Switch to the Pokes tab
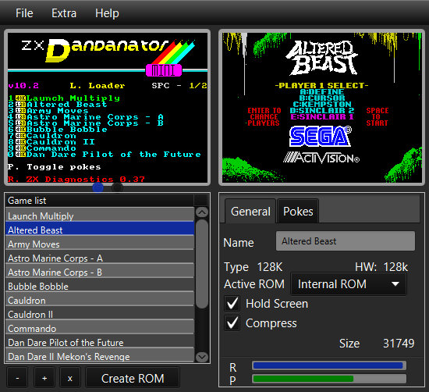The width and height of the screenshot is (429, 392). (298, 212)
